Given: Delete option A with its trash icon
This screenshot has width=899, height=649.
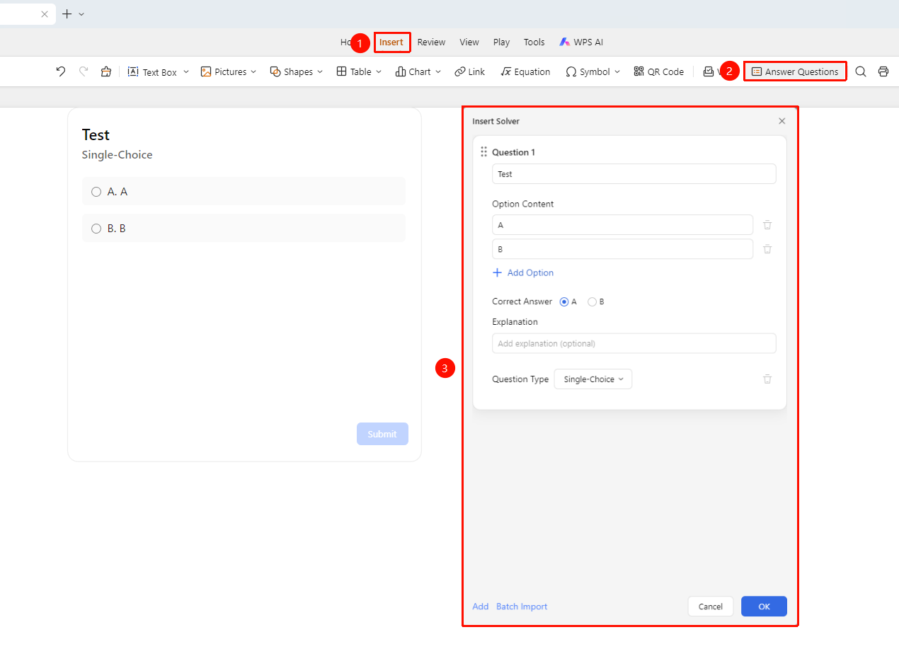Looking at the screenshot, I should pos(767,225).
